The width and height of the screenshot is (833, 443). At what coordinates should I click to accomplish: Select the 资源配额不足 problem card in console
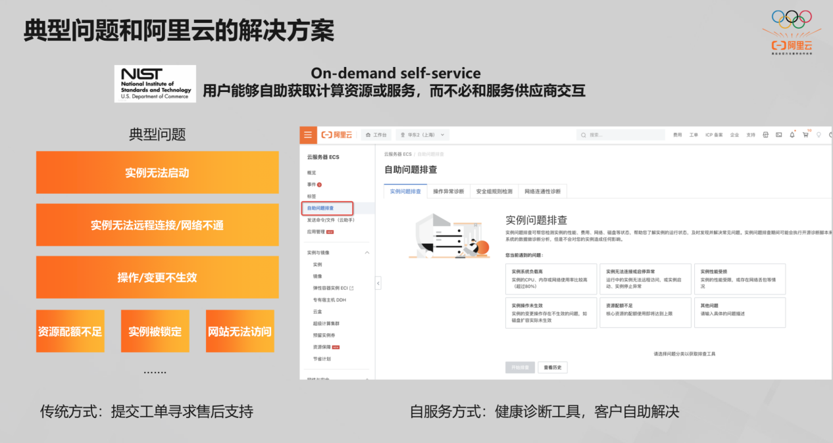pos(645,313)
